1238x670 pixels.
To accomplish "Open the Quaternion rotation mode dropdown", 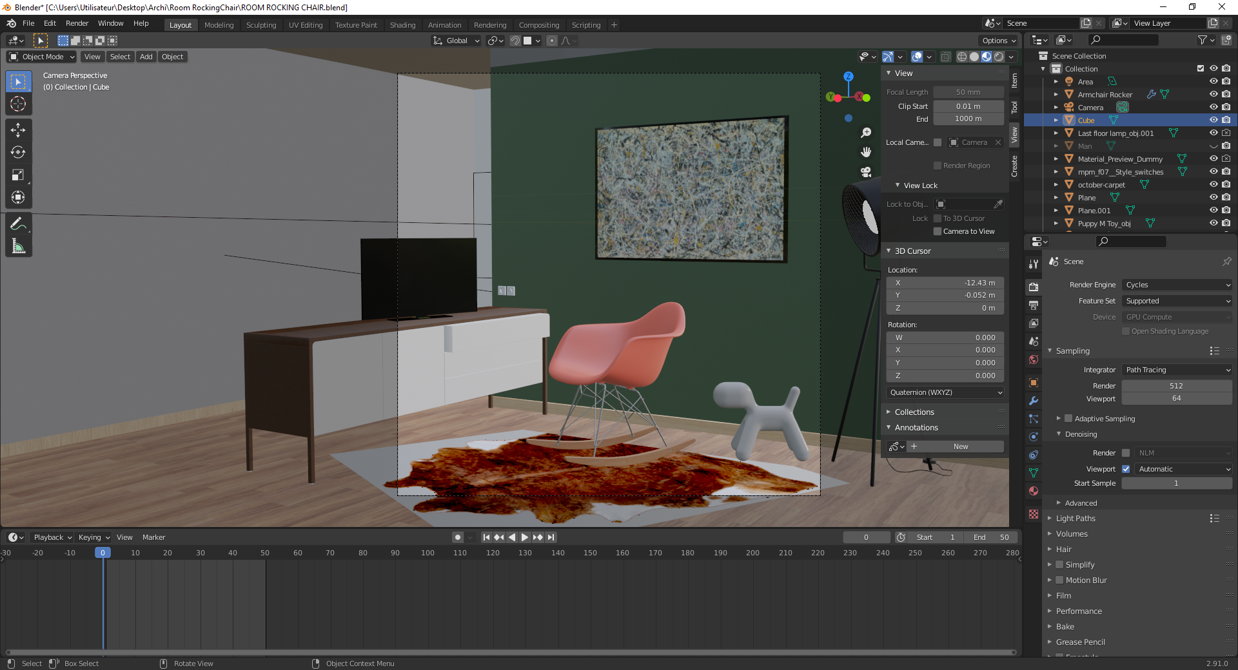I will pyautogui.click(x=945, y=392).
